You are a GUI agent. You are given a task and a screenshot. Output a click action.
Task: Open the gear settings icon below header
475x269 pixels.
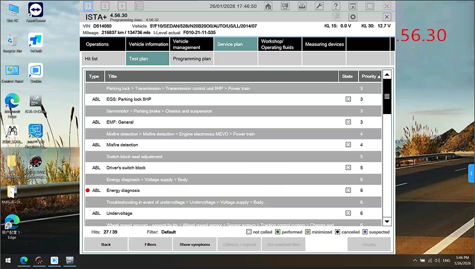click(353, 17)
